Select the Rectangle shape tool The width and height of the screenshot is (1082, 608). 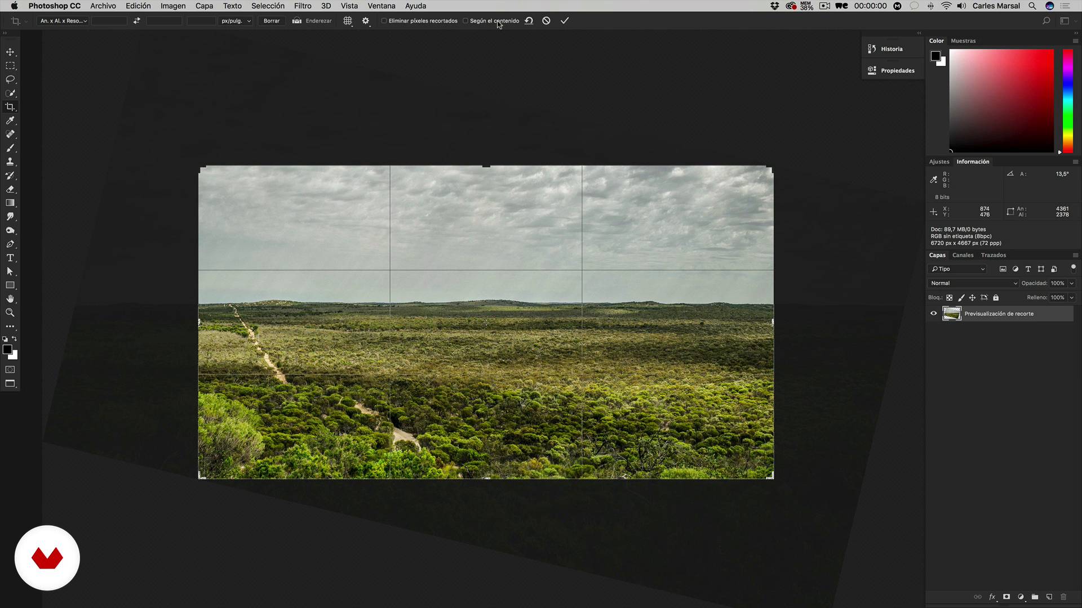[10, 285]
